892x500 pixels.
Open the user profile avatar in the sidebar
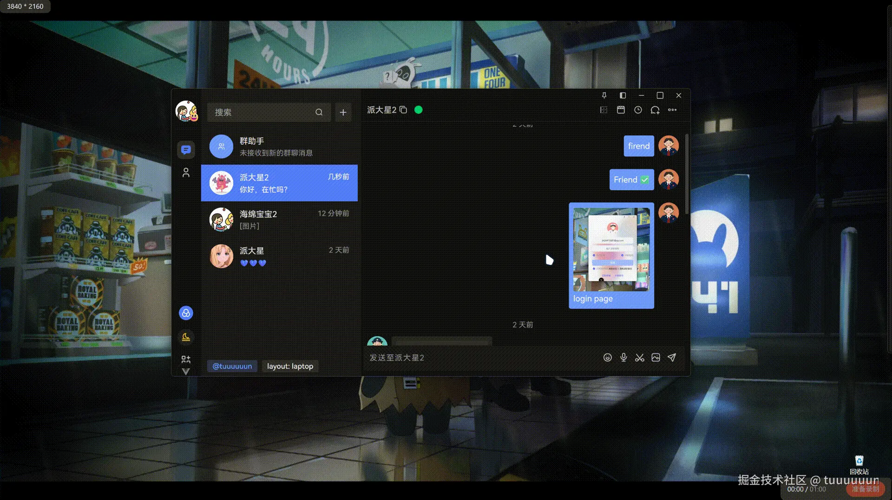[186, 111]
